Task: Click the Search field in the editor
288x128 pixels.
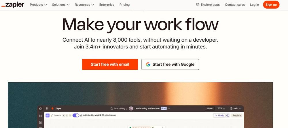Action: coord(56,115)
